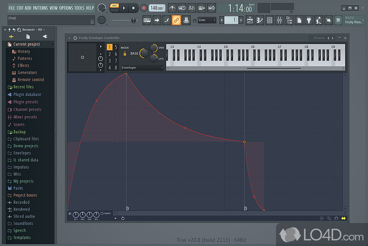Open the Envelope type dropdown
The width and height of the screenshot is (368, 246).
click(x=142, y=67)
